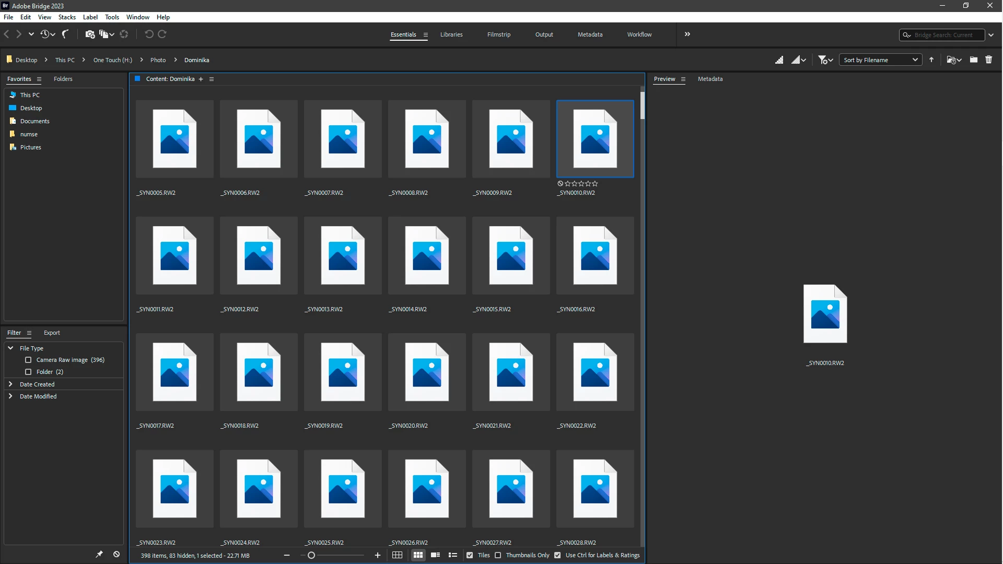Image resolution: width=1003 pixels, height=564 pixels.
Task: Open the Metadata panel tab
Action: (710, 79)
